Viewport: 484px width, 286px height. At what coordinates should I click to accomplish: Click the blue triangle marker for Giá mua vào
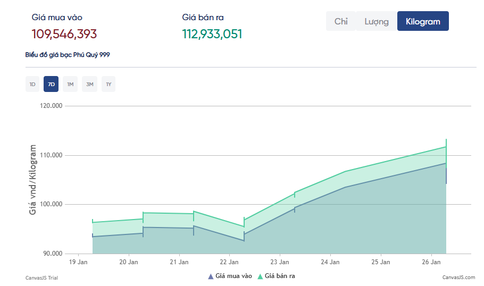click(211, 276)
